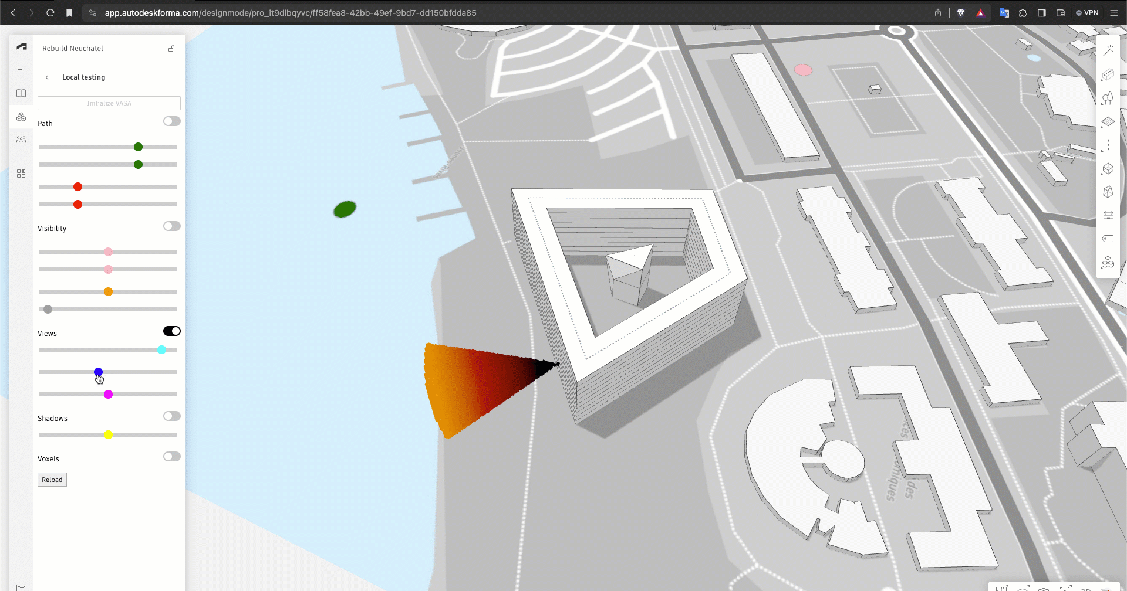Click the project lock icon beside Rebuild Neuchatel

[x=171, y=49]
